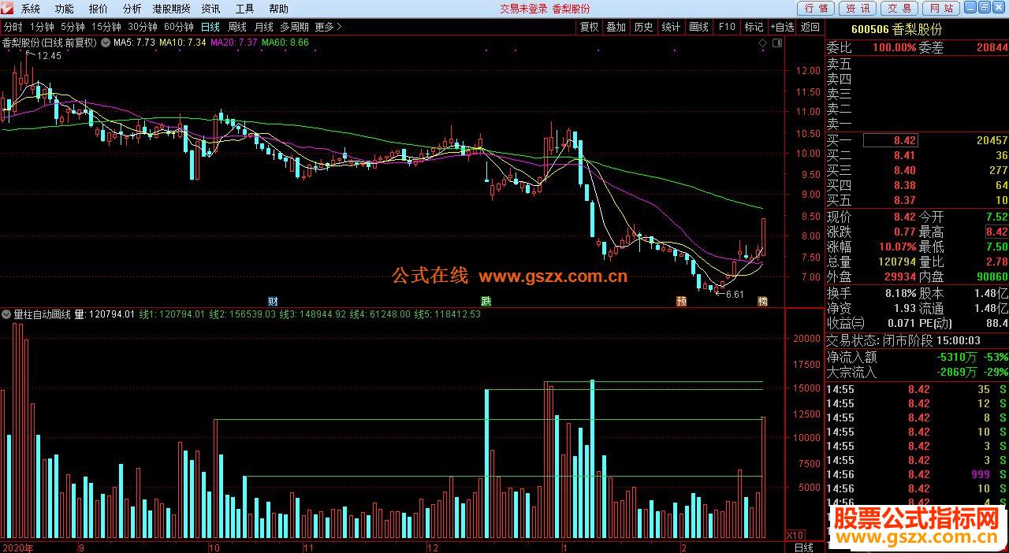Click the 交易 button
Image resolution: width=1009 pixels, height=553 pixels.
899,8
